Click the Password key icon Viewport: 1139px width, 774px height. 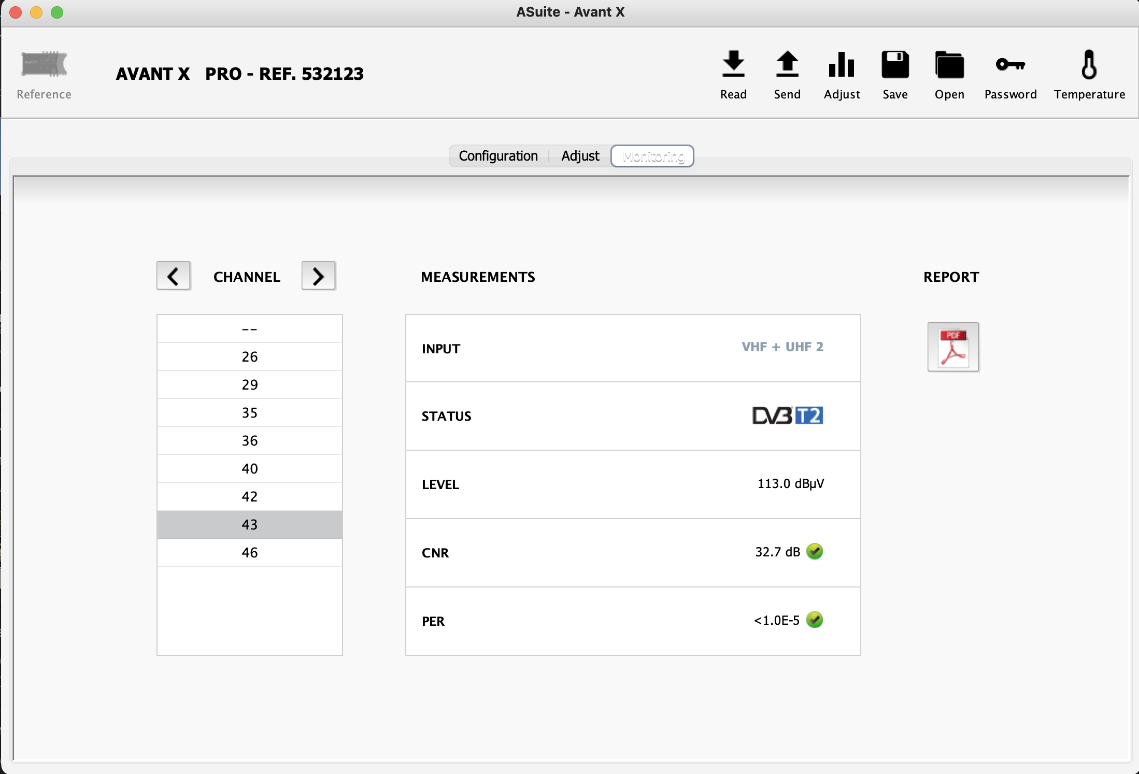1010,65
